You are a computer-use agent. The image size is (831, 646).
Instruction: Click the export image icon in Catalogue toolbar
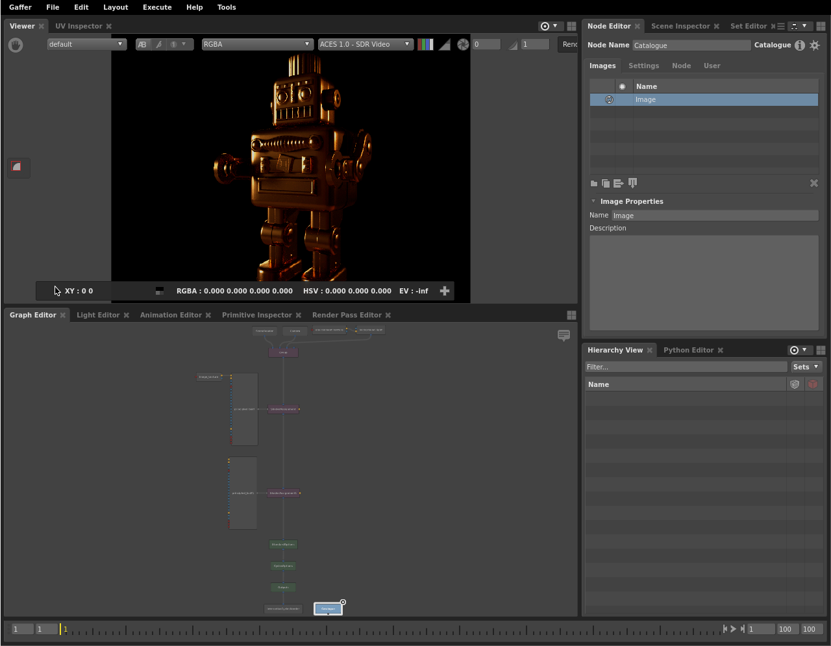point(618,184)
